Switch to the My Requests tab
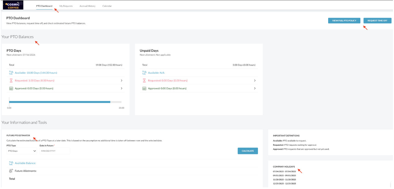Screen dimensions: 394x189 [66, 6]
